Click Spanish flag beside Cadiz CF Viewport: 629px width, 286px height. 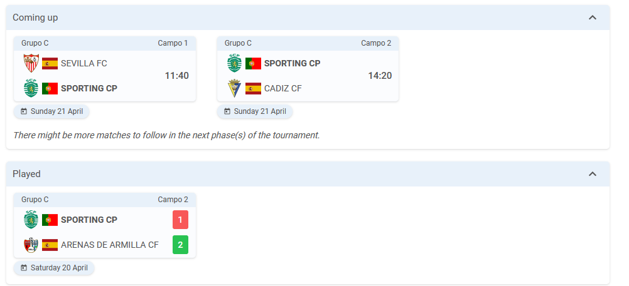tap(253, 88)
